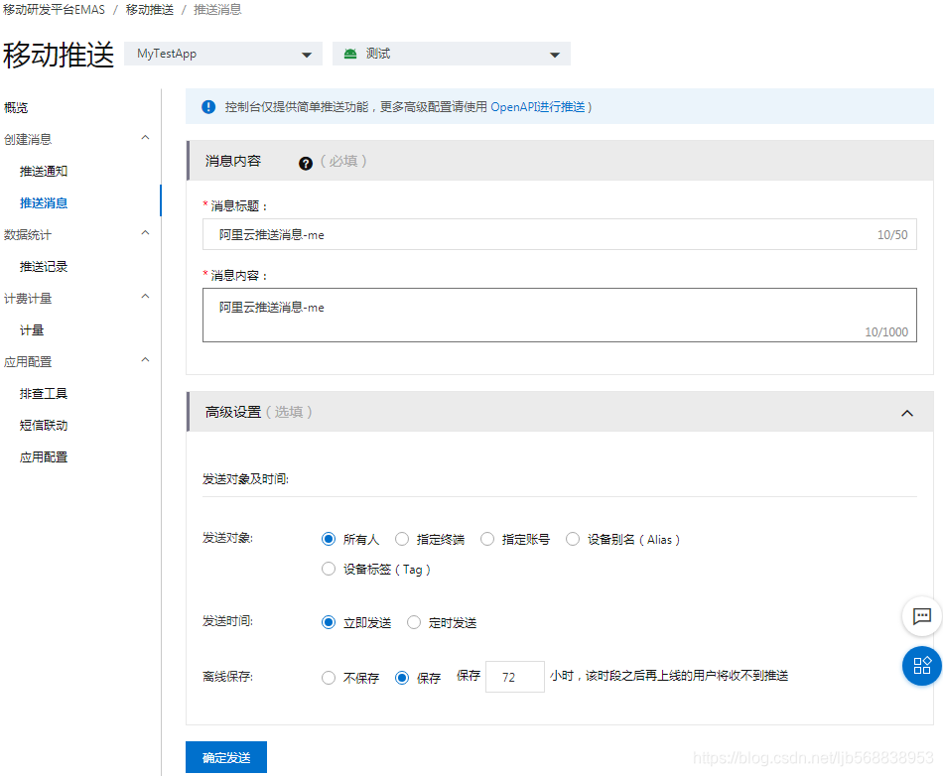
Task: Click the help question mark beside 消息内容
Action: click(306, 163)
